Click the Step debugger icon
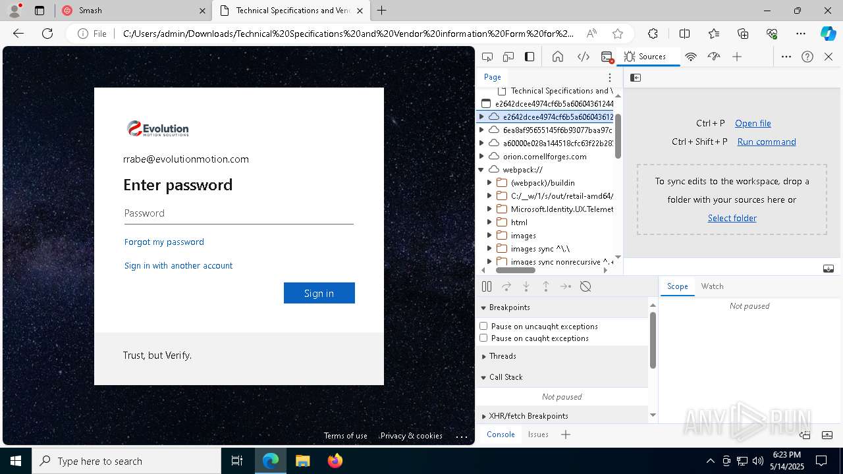Screen dimensions: 843x474 point(566,286)
